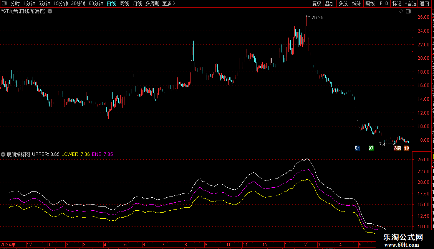Click the 股朋指标网 indicator name

(18, 154)
